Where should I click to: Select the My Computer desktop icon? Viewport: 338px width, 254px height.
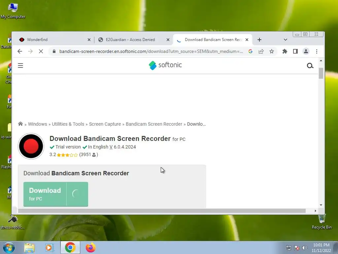(13, 11)
